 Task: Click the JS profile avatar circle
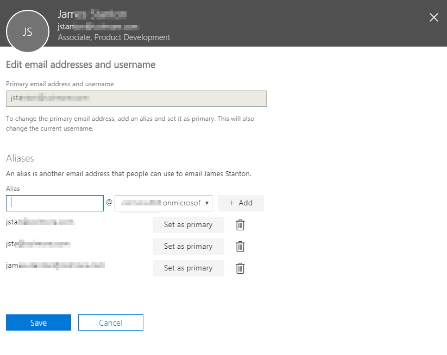pyautogui.click(x=28, y=31)
